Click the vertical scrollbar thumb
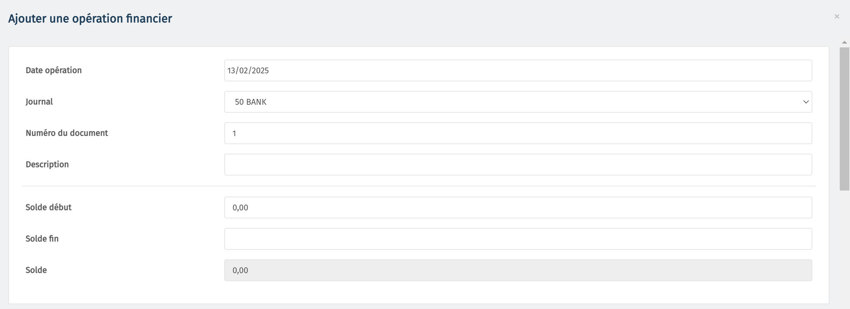 (844, 119)
